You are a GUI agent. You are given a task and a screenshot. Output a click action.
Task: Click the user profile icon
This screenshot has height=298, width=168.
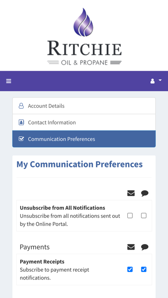tap(153, 81)
